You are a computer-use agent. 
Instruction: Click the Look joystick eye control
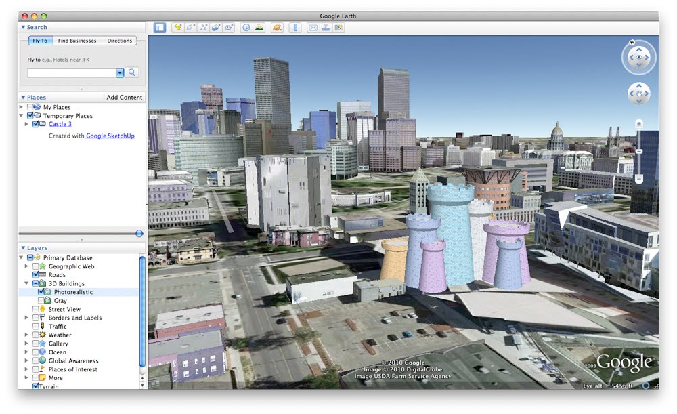(639, 57)
